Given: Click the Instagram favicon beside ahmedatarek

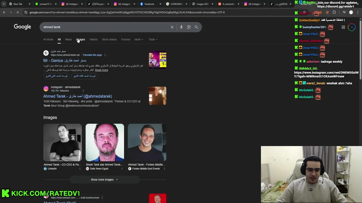Looking at the screenshot, I should [x=46, y=89].
